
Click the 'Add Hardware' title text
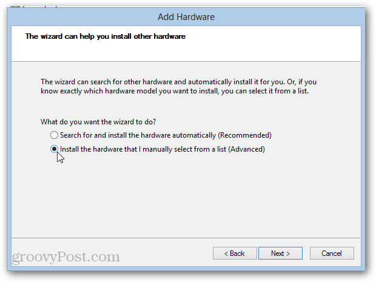pos(186,17)
